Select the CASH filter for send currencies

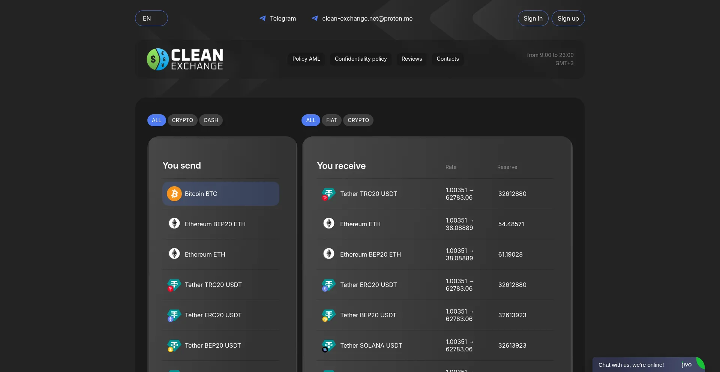coord(211,120)
